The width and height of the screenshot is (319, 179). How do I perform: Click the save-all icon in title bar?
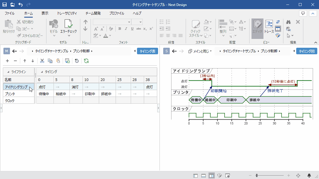13,5
